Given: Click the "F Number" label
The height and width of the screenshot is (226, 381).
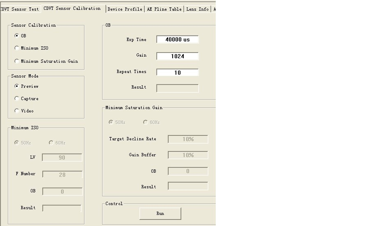Looking at the screenshot, I should click(25, 174).
